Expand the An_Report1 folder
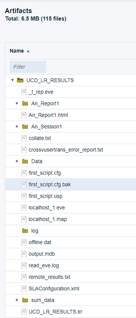The image size is (136, 318). pyautogui.click(x=17, y=103)
